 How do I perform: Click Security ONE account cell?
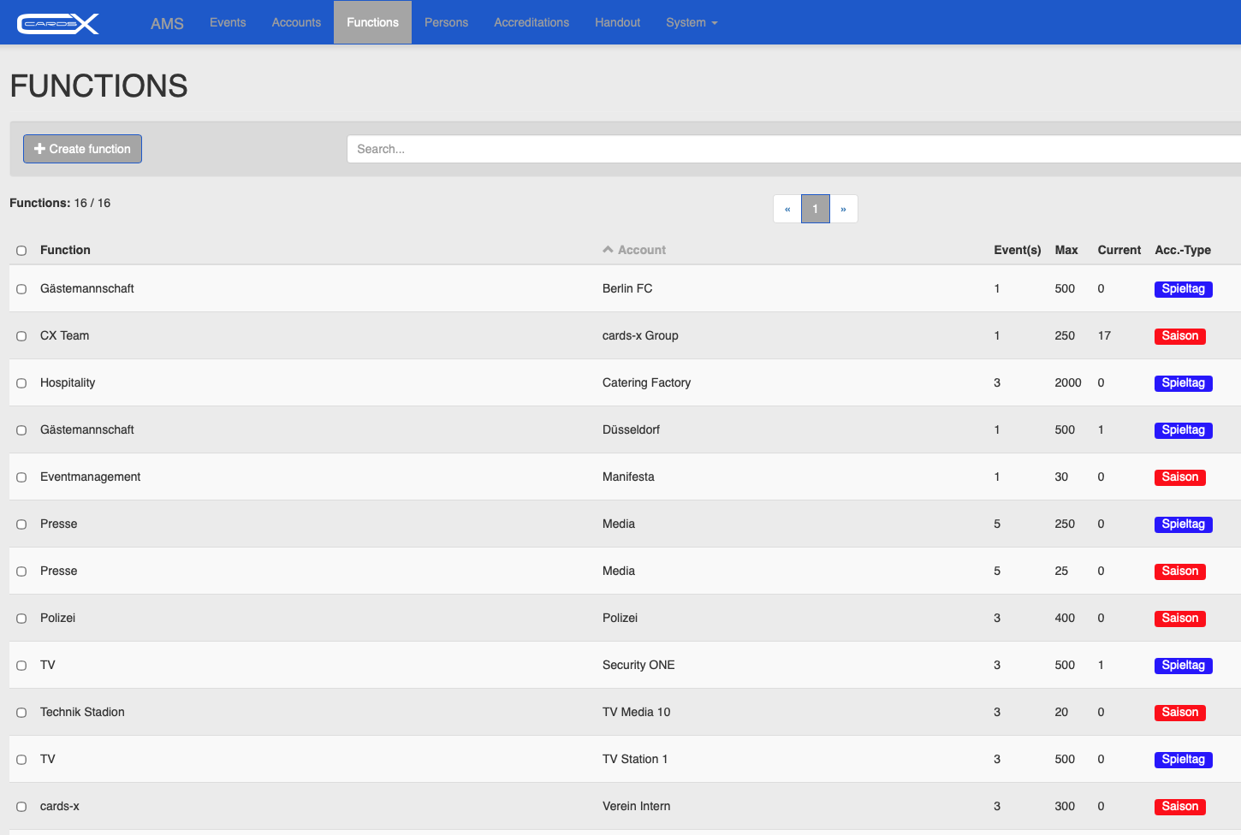pyautogui.click(x=638, y=665)
